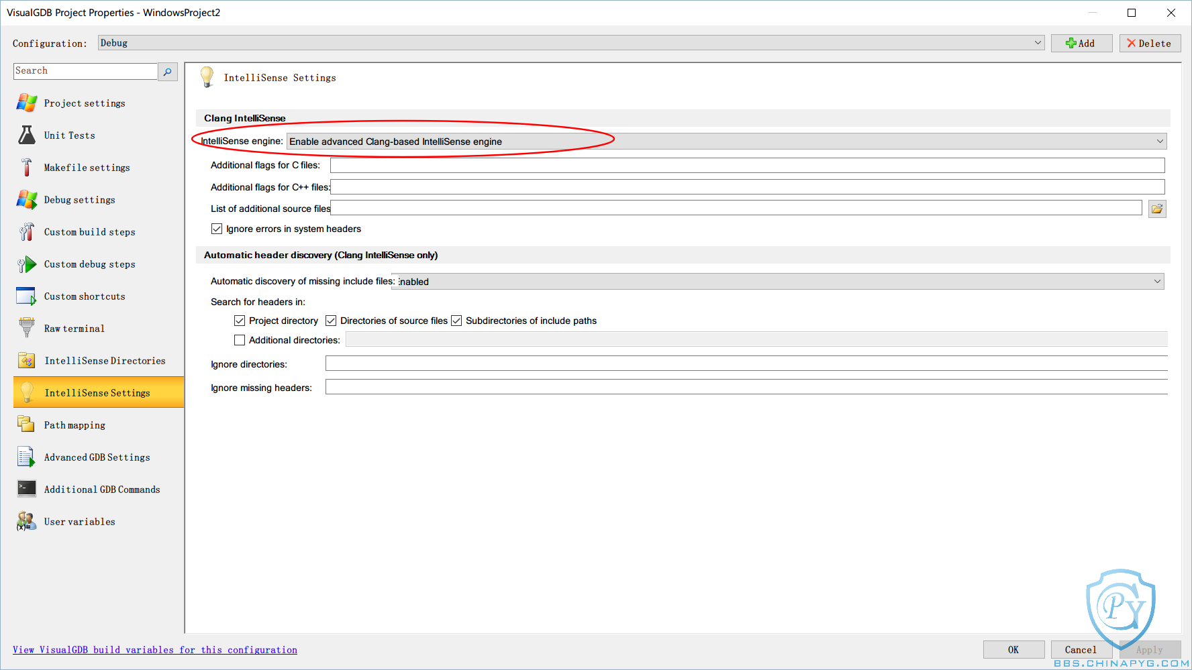Image resolution: width=1192 pixels, height=670 pixels.
Task: Focus the Ignore missing headers field
Action: pyautogui.click(x=746, y=387)
